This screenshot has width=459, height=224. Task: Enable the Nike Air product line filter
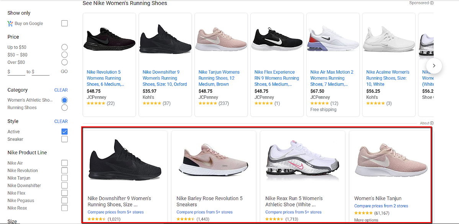pos(64,163)
